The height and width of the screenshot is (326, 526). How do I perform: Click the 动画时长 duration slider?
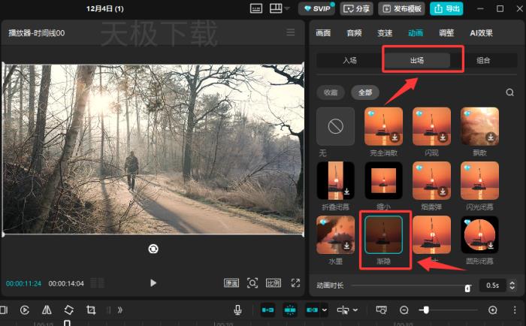(410, 285)
